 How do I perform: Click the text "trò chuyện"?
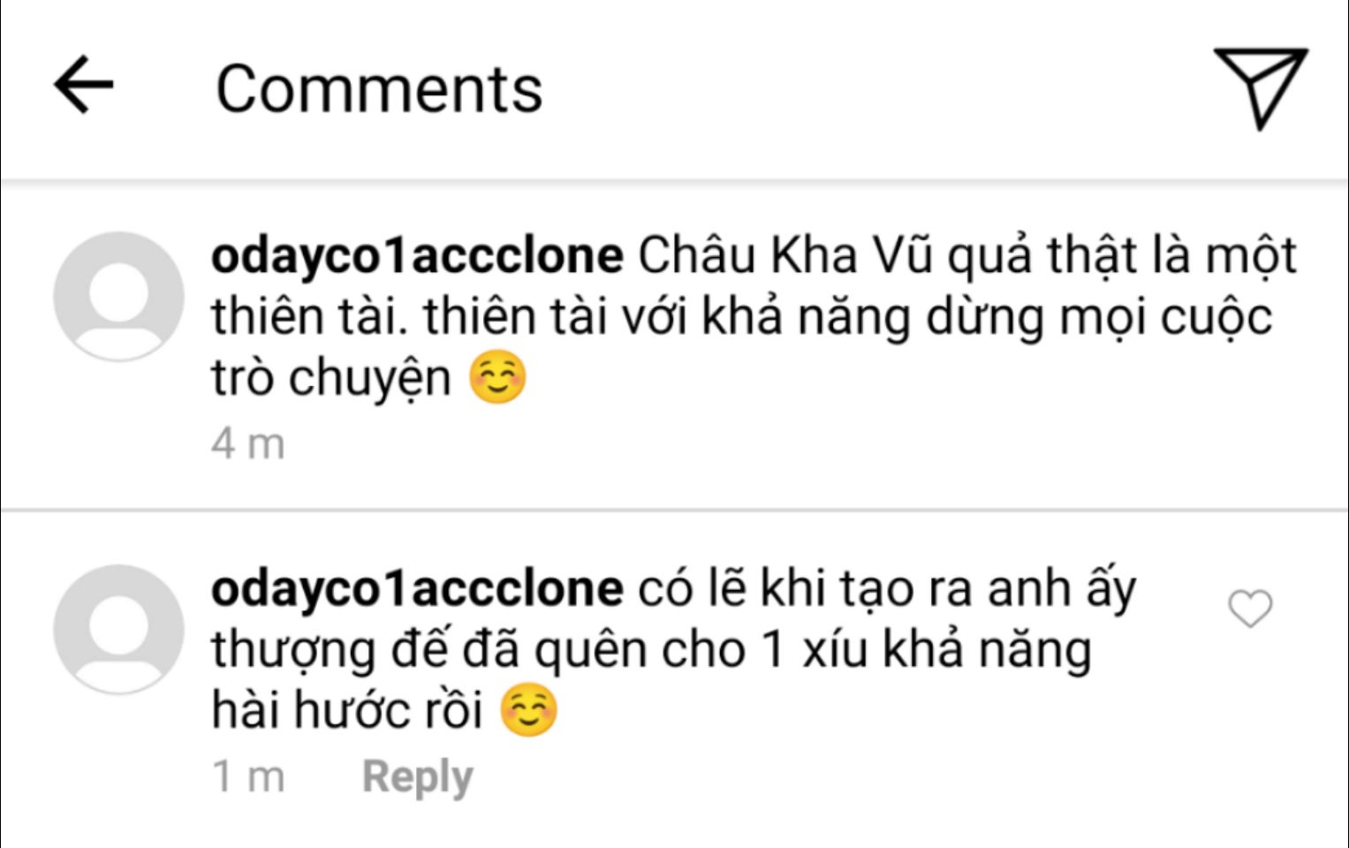(x=331, y=379)
